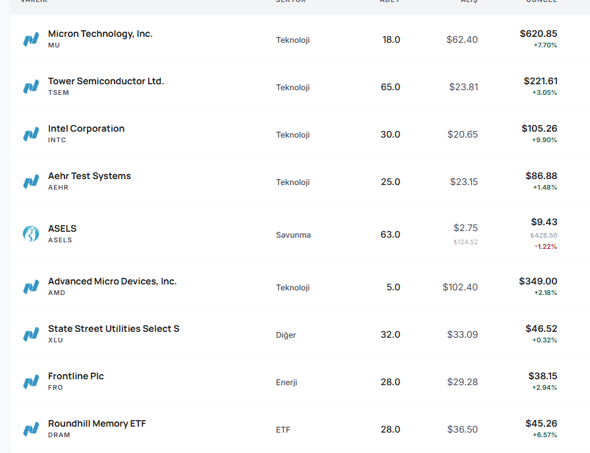The height and width of the screenshot is (453, 590).
Task: Click the Roundhill Memory ETF logo icon
Action: (x=31, y=429)
